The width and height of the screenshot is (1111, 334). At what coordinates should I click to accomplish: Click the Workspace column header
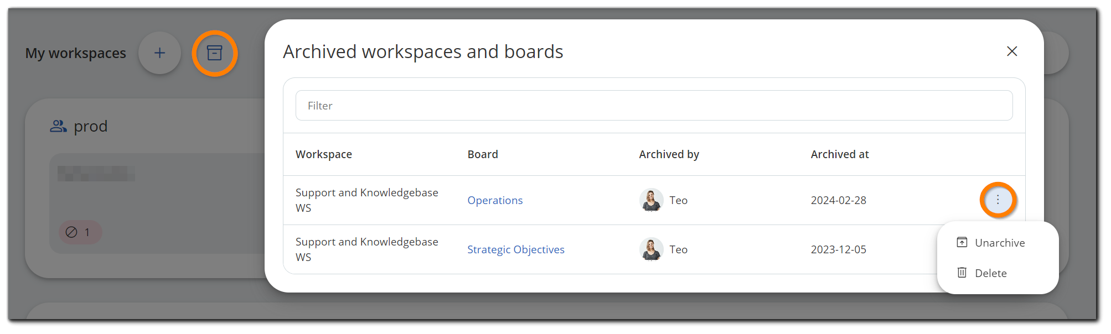pyautogui.click(x=323, y=154)
